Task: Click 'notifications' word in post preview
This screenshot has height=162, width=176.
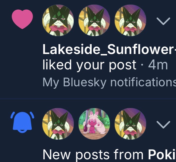Action: 143,82
